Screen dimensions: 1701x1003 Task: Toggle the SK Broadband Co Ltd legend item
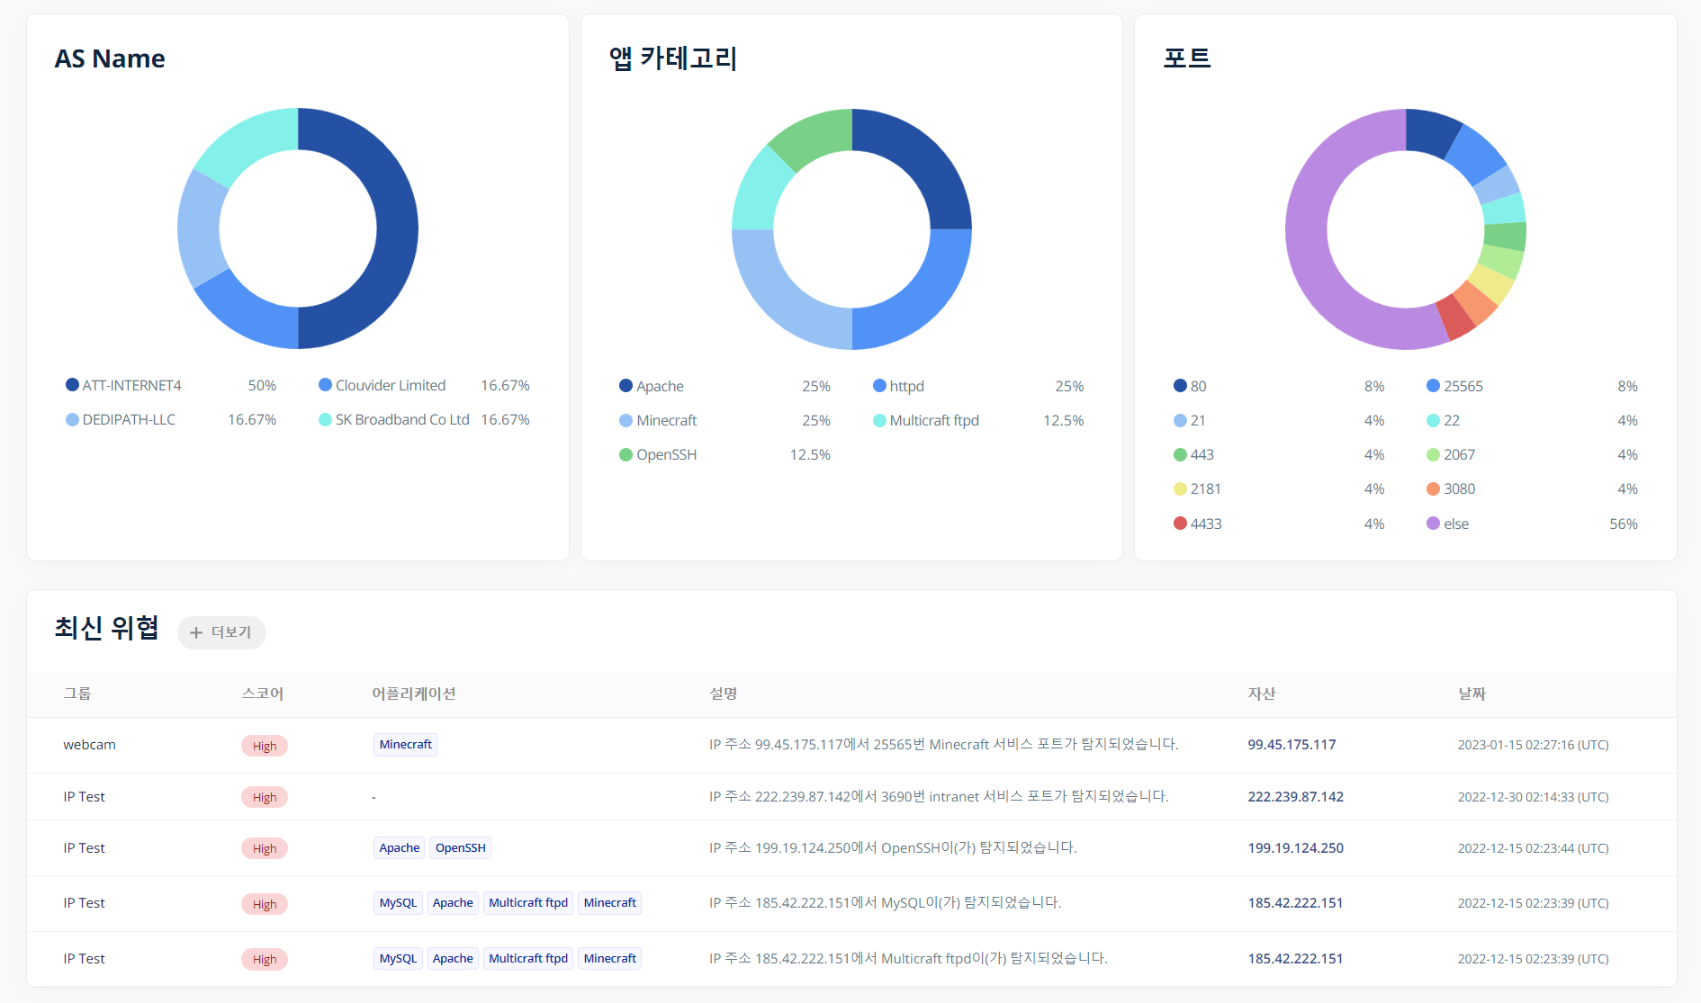tap(394, 420)
